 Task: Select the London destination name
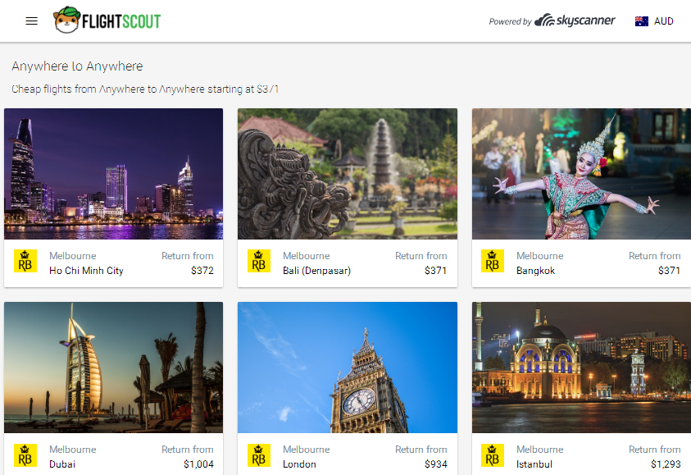coord(299,464)
